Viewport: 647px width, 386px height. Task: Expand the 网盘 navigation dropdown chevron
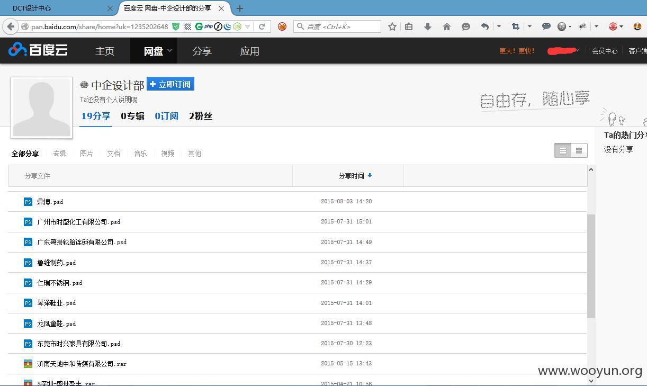170,51
